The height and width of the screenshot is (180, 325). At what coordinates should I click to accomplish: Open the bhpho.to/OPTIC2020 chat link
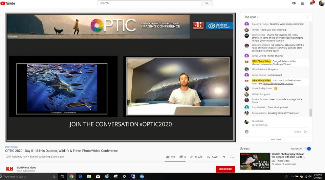click(278, 83)
